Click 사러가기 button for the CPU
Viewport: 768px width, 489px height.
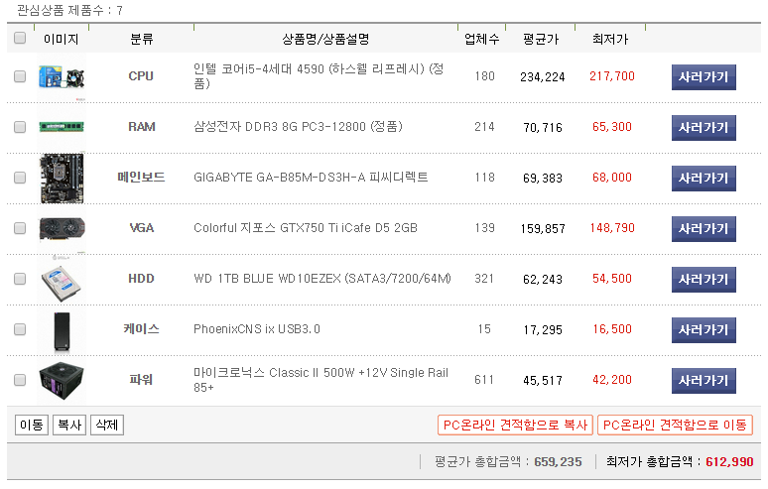[704, 77]
